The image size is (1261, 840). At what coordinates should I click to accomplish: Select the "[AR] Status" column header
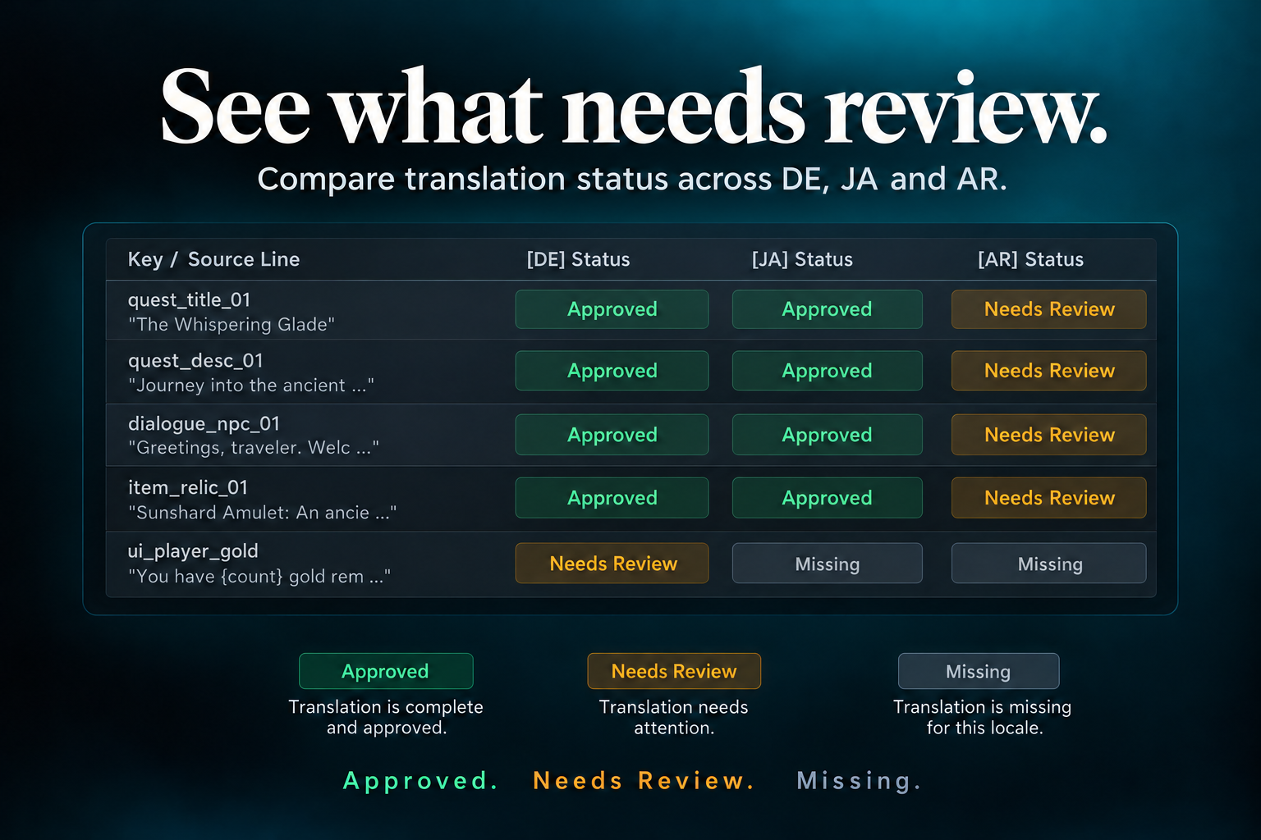1030,259
